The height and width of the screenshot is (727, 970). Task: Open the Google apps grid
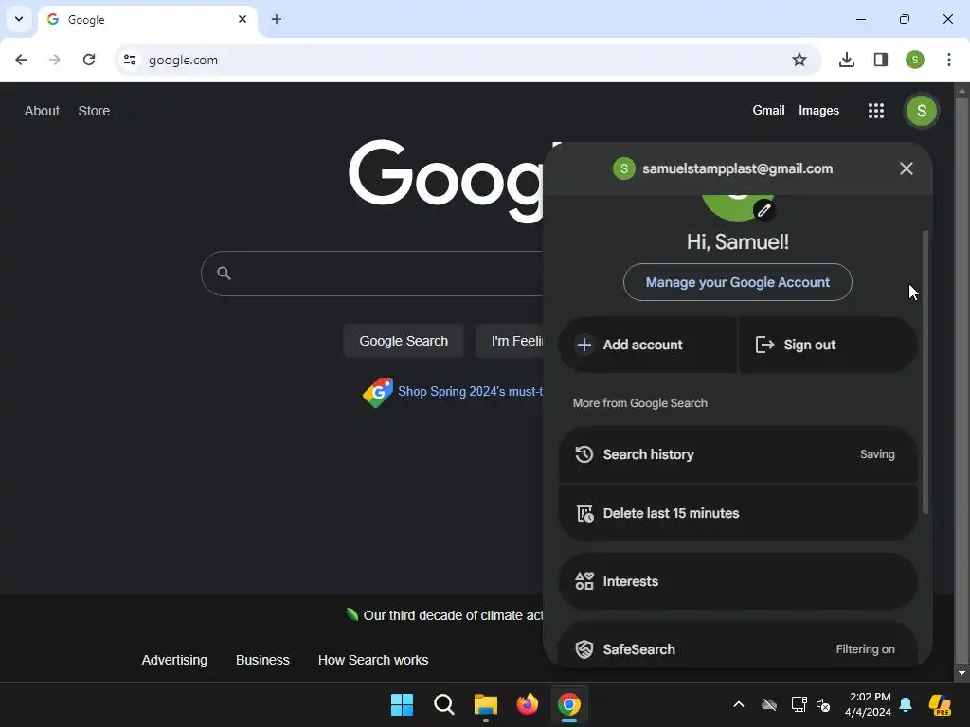coord(875,111)
